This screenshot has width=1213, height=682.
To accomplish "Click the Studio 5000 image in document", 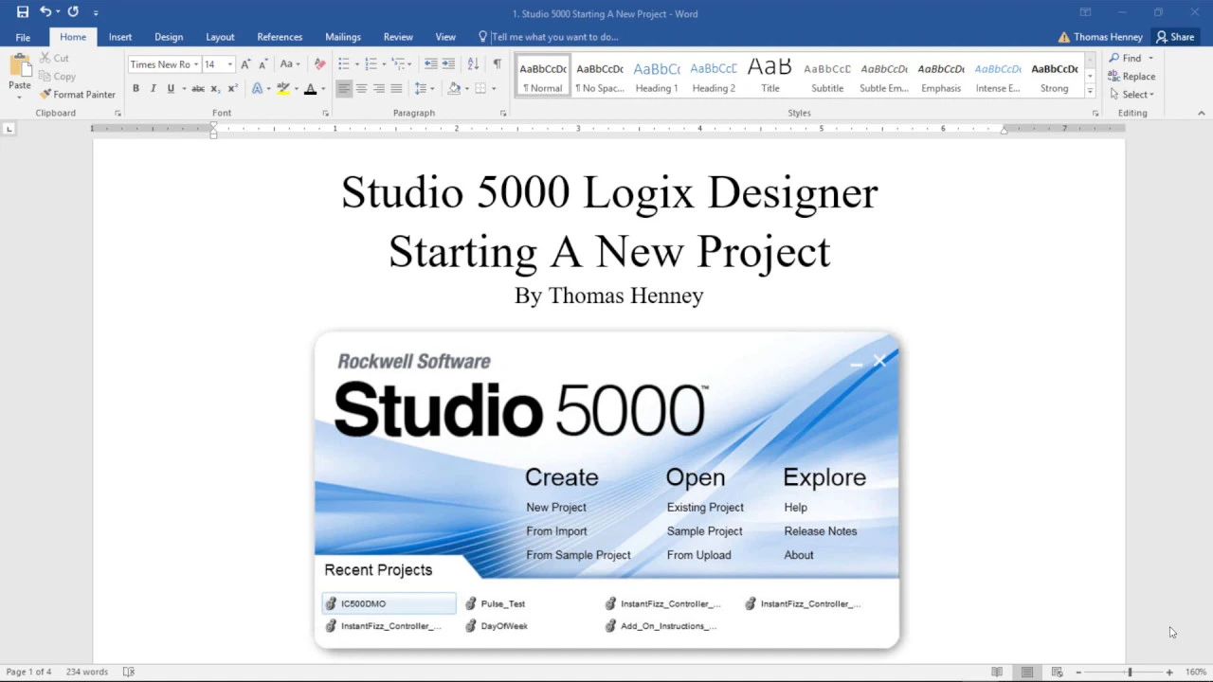I will click(606, 490).
